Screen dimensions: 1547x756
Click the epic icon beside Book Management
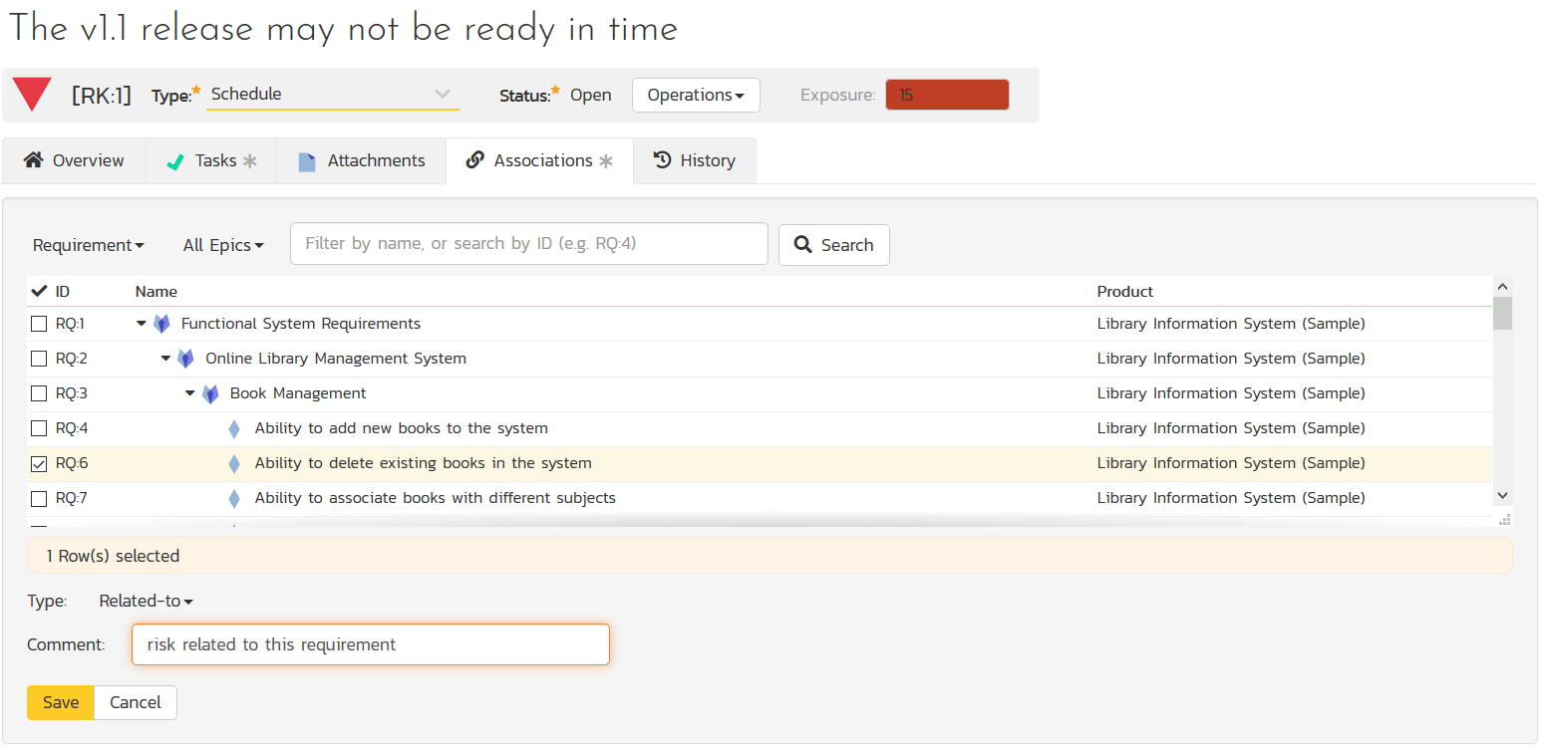pyautogui.click(x=210, y=393)
